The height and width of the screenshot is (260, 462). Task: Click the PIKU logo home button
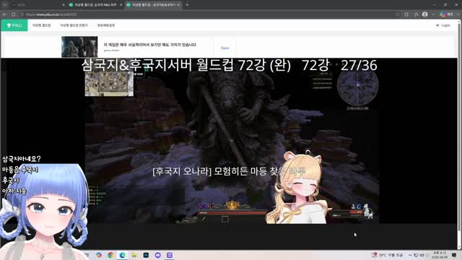(14, 25)
